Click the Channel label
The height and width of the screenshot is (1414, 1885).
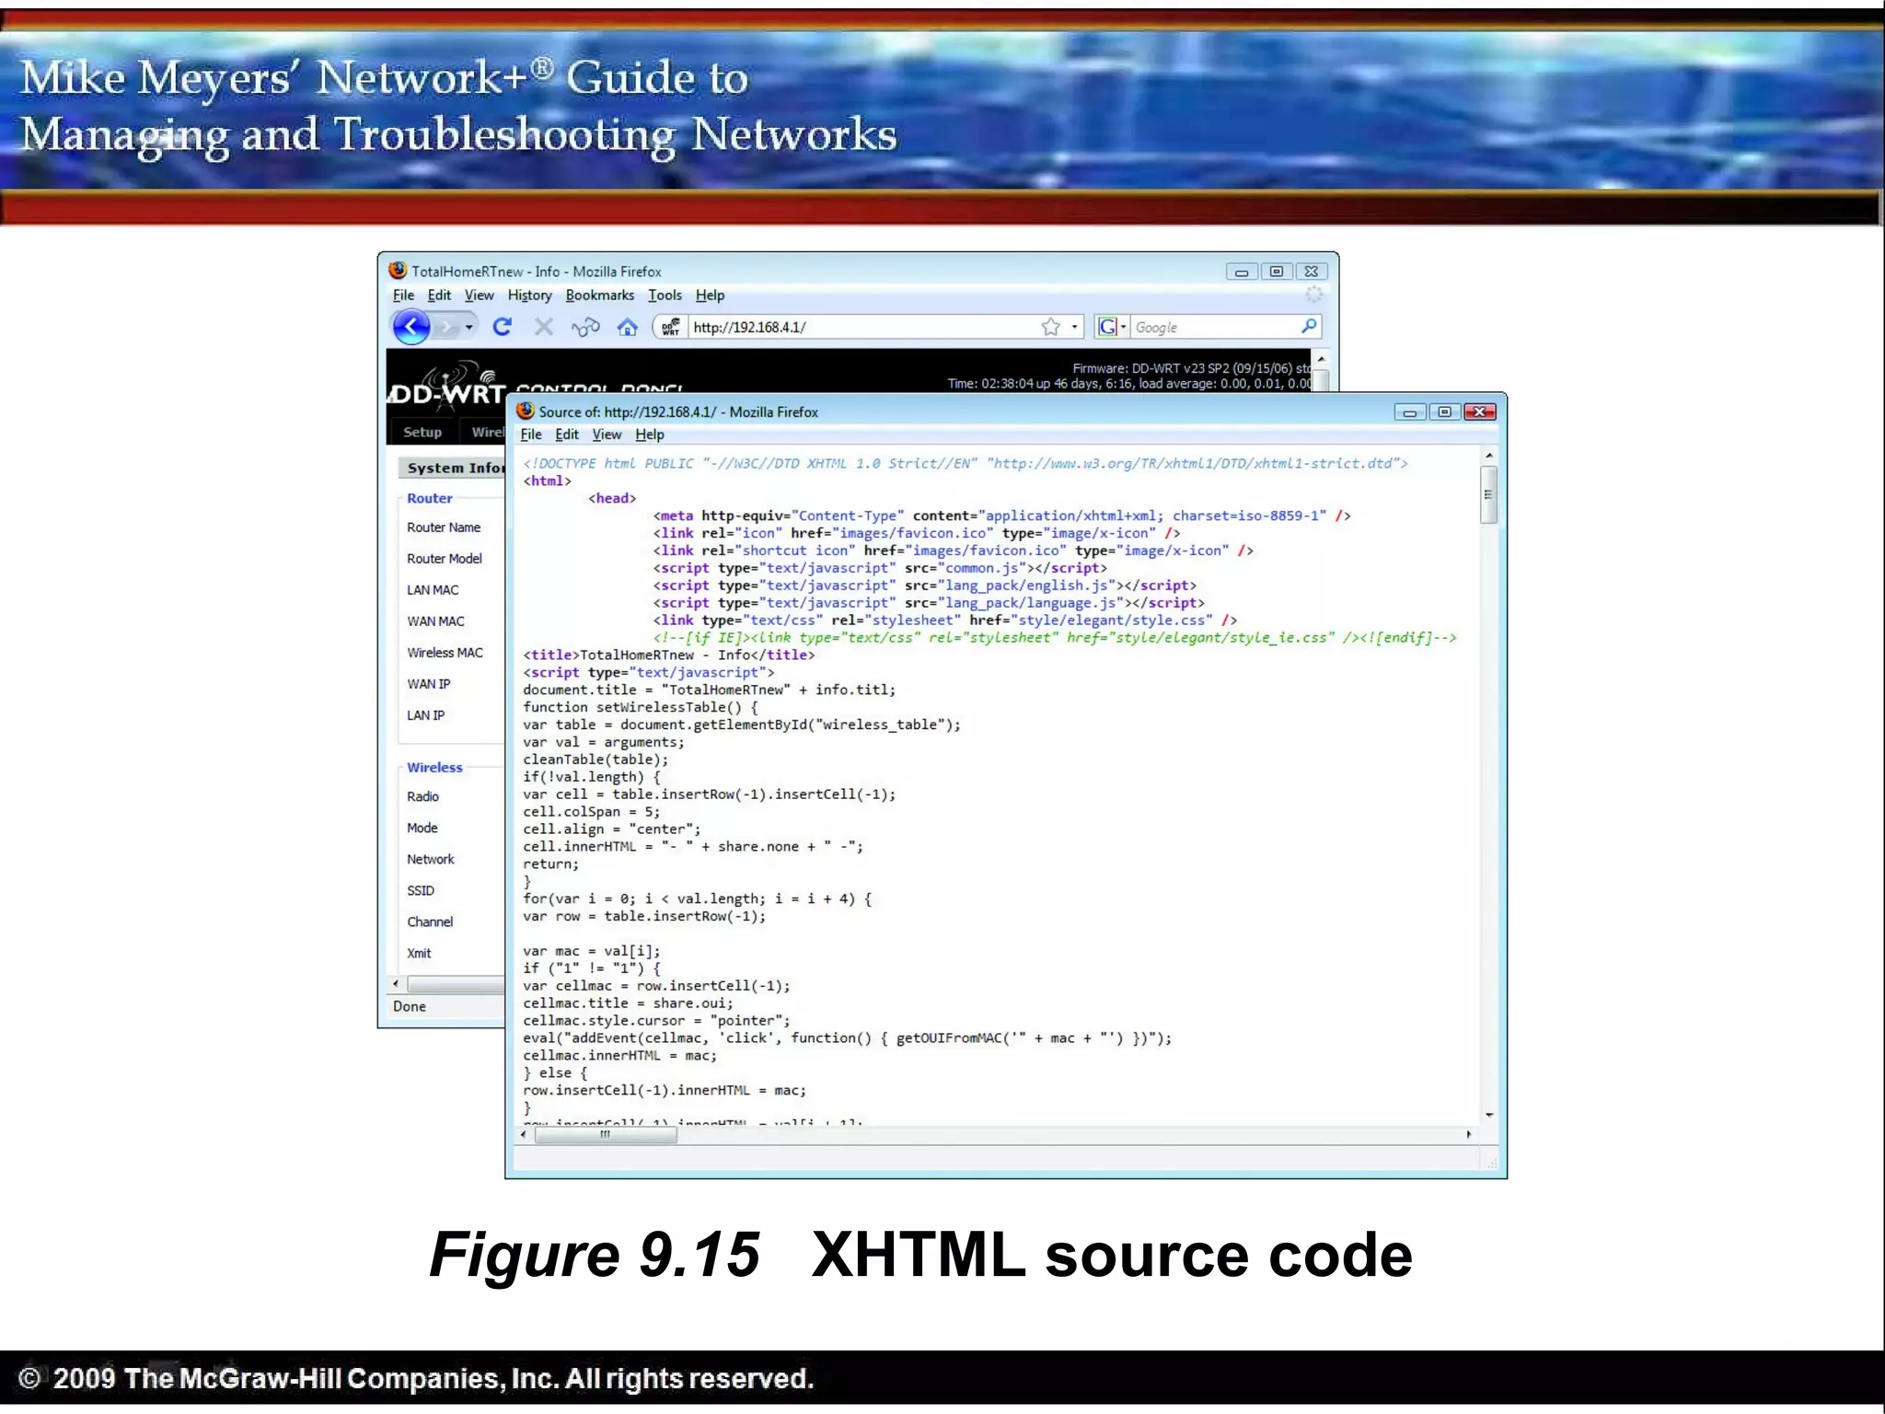coord(430,921)
